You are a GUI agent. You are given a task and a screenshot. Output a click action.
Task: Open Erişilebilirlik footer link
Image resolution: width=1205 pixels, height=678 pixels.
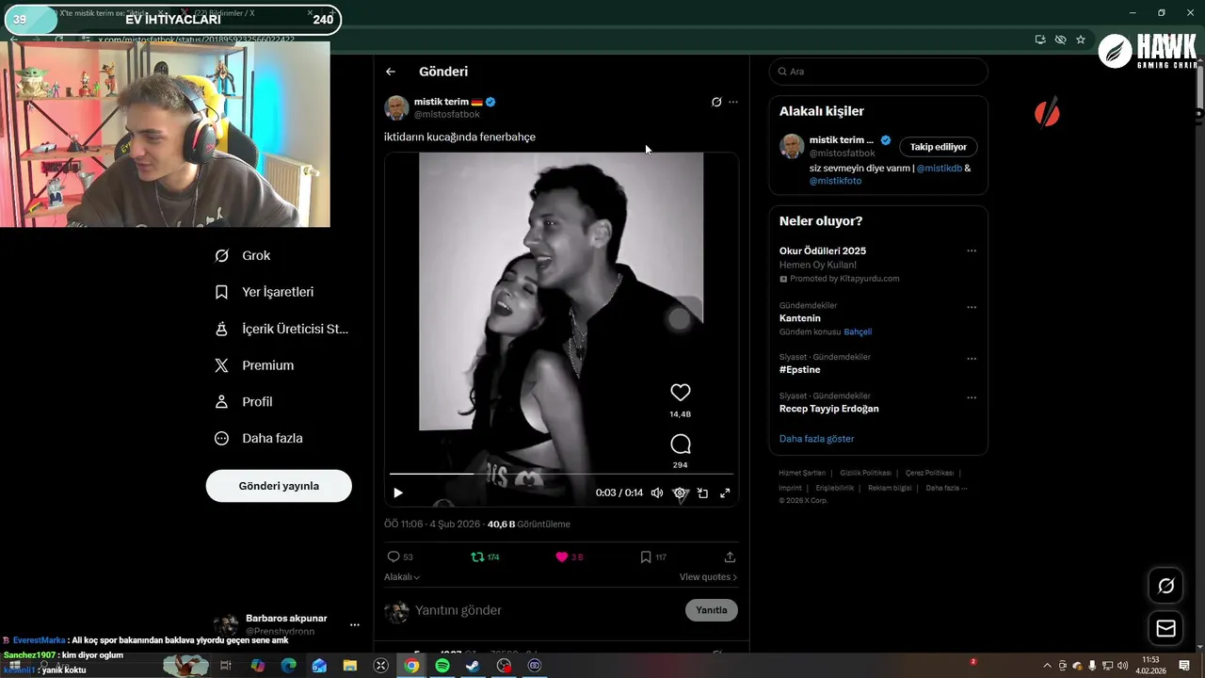coord(835,488)
